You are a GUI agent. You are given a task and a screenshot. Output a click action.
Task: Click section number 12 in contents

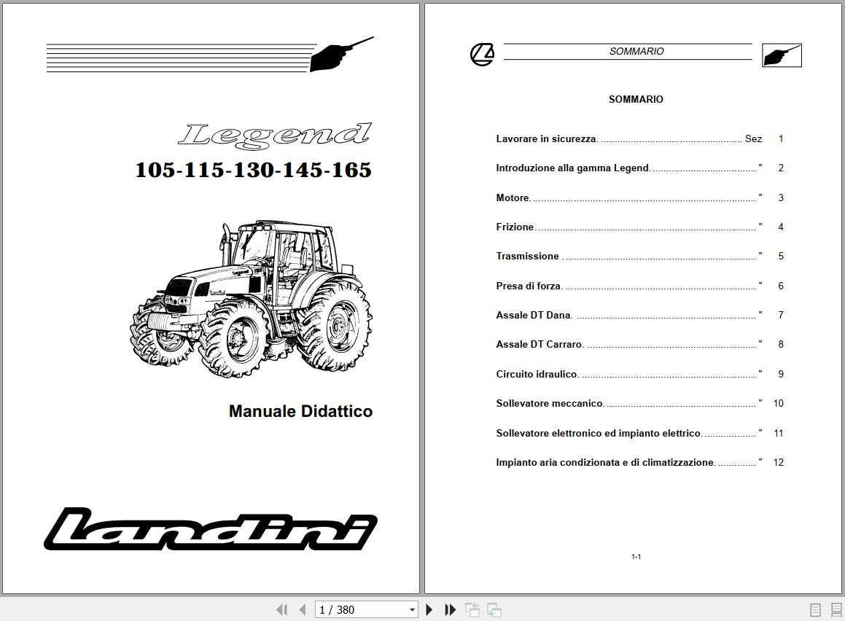(x=778, y=462)
